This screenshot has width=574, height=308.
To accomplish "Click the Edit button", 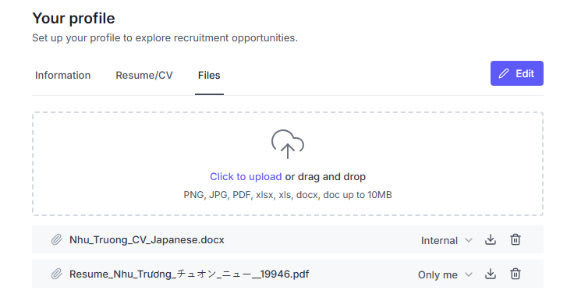I will point(517,73).
